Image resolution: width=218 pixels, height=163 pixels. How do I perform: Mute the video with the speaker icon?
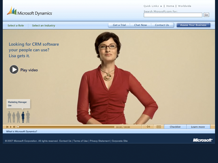point(148,127)
